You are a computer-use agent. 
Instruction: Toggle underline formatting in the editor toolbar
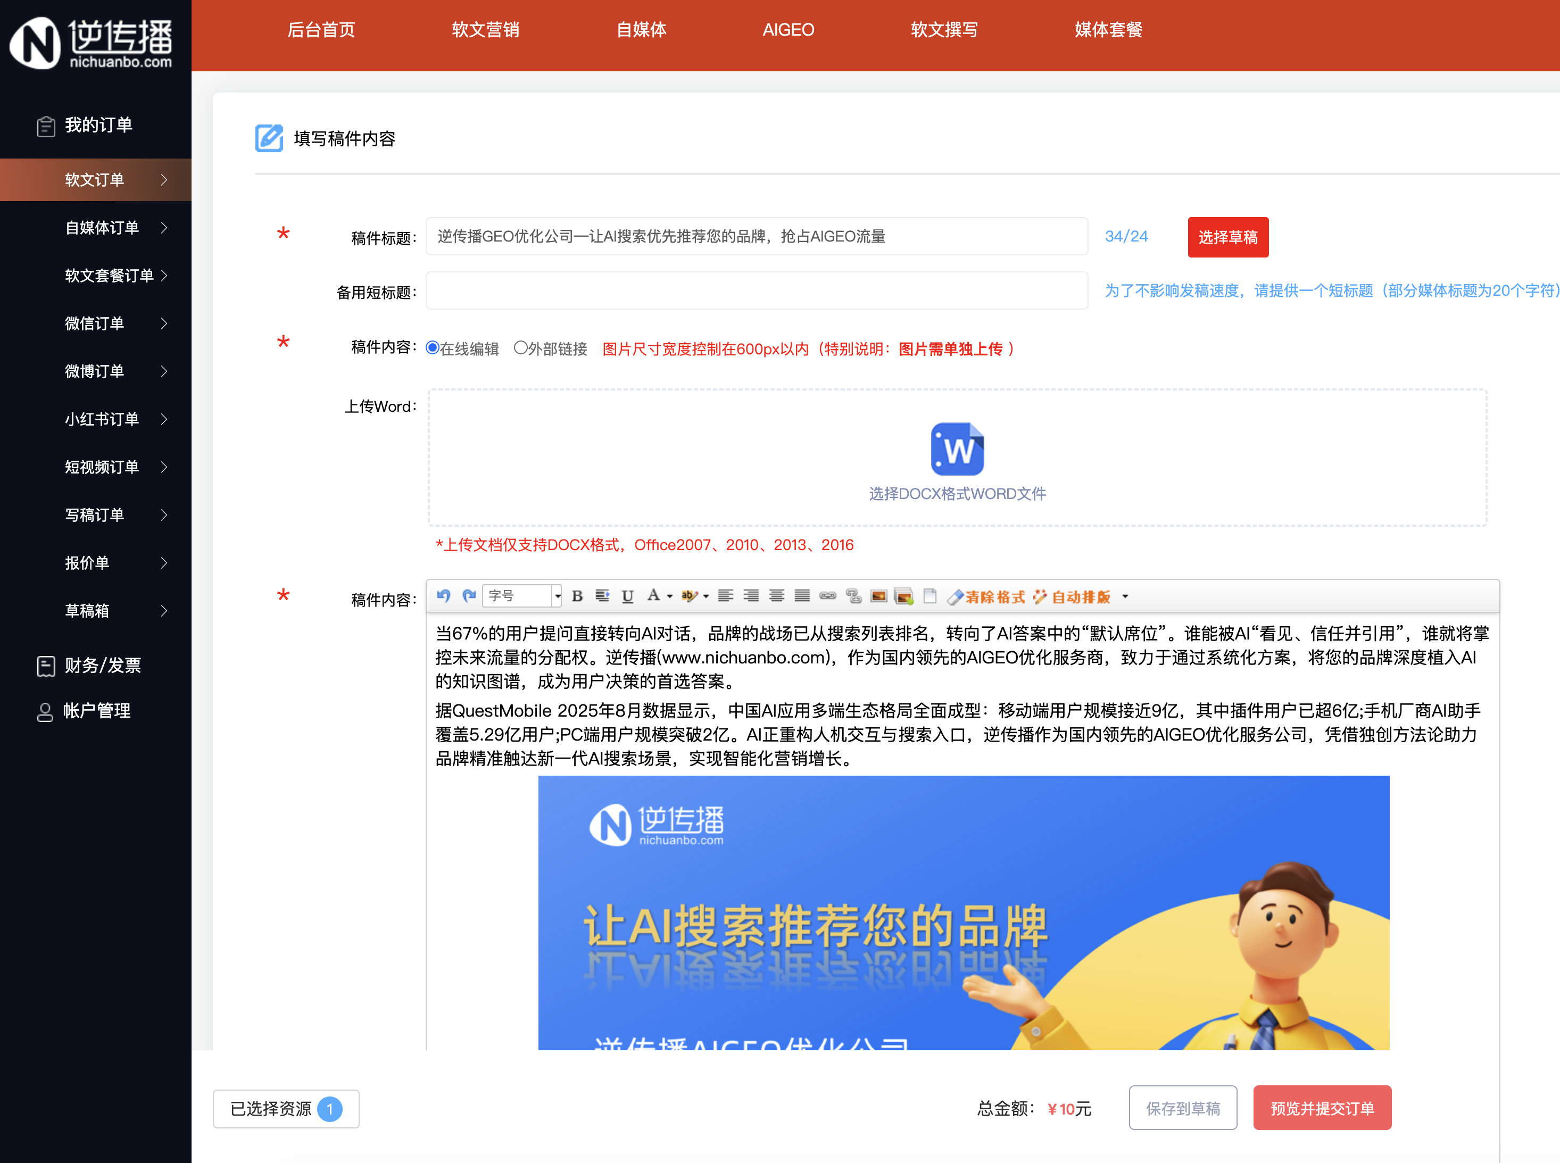tap(627, 596)
